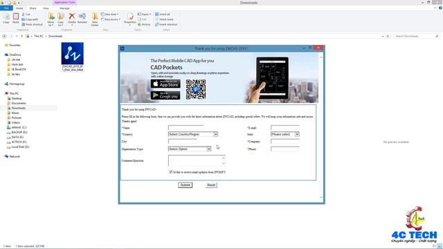Click the Phone input field
Screen dimensions: 443x249
tap(284, 149)
